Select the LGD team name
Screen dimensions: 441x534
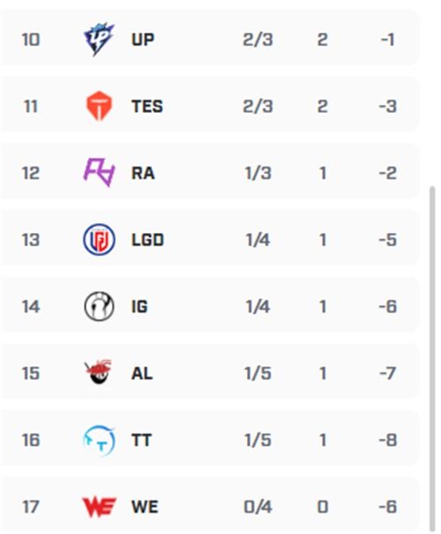pos(147,240)
